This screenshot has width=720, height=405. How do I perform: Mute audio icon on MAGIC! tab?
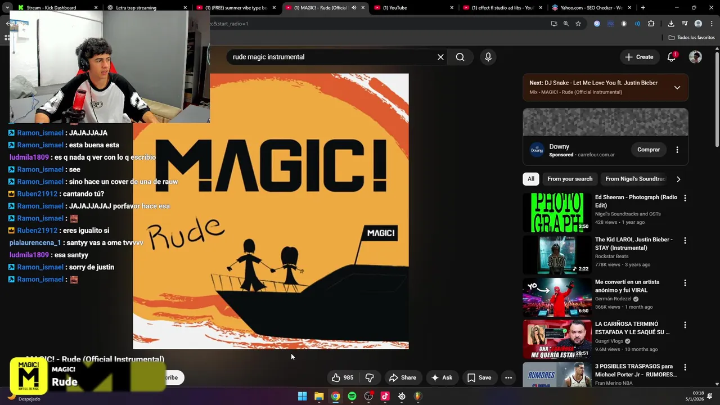click(354, 8)
